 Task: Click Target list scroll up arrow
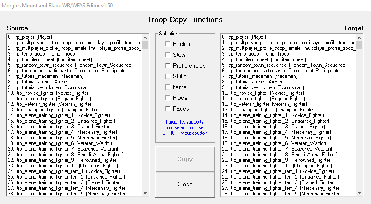(359, 38)
